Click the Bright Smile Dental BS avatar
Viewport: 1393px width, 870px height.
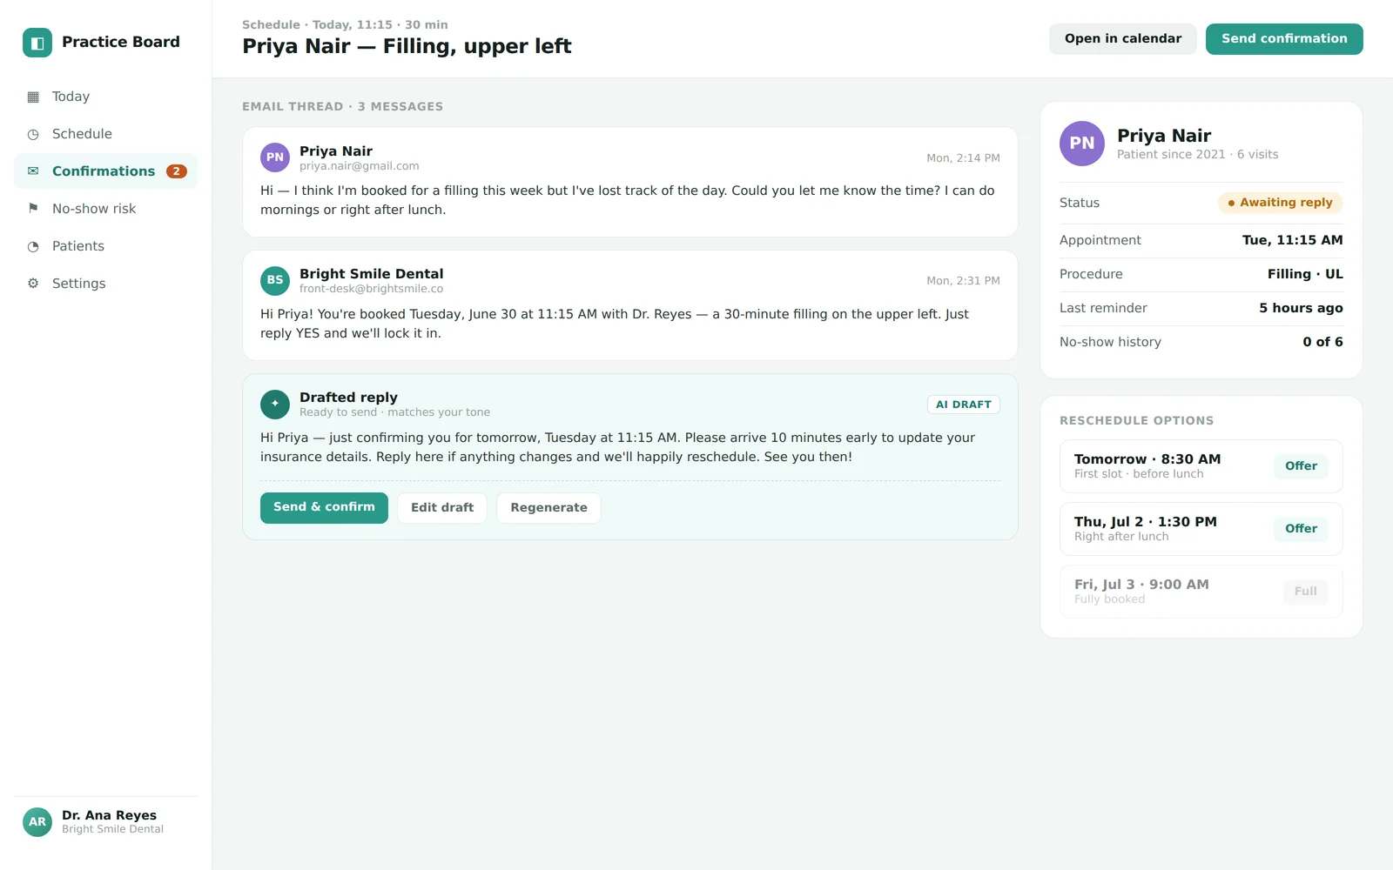click(275, 280)
